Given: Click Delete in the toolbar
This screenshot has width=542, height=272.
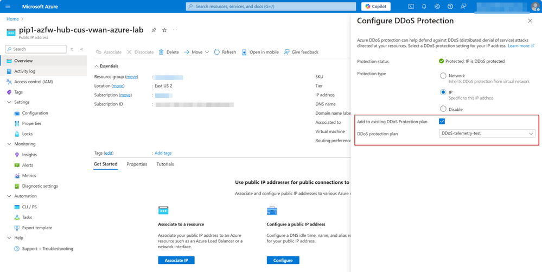Looking at the screenshot, I should (169, 52).
